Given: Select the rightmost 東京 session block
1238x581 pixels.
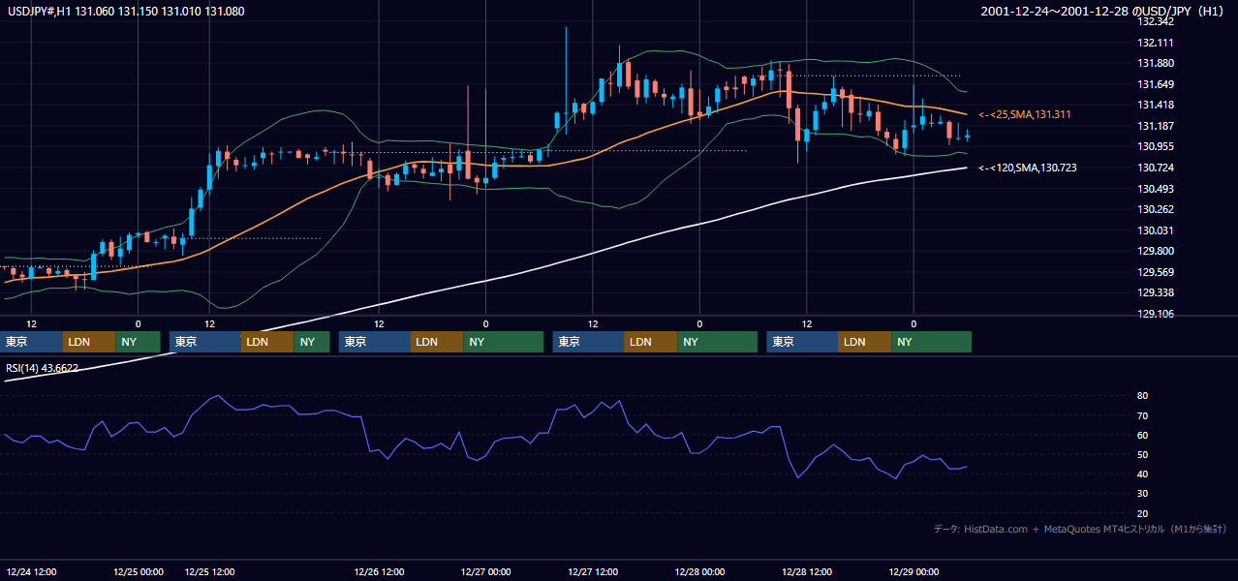Looking at the screenshot, I should [x=801, y=342].
